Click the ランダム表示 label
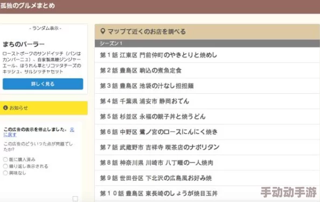The width and height of the screenshot is (320, 202). 45,28
